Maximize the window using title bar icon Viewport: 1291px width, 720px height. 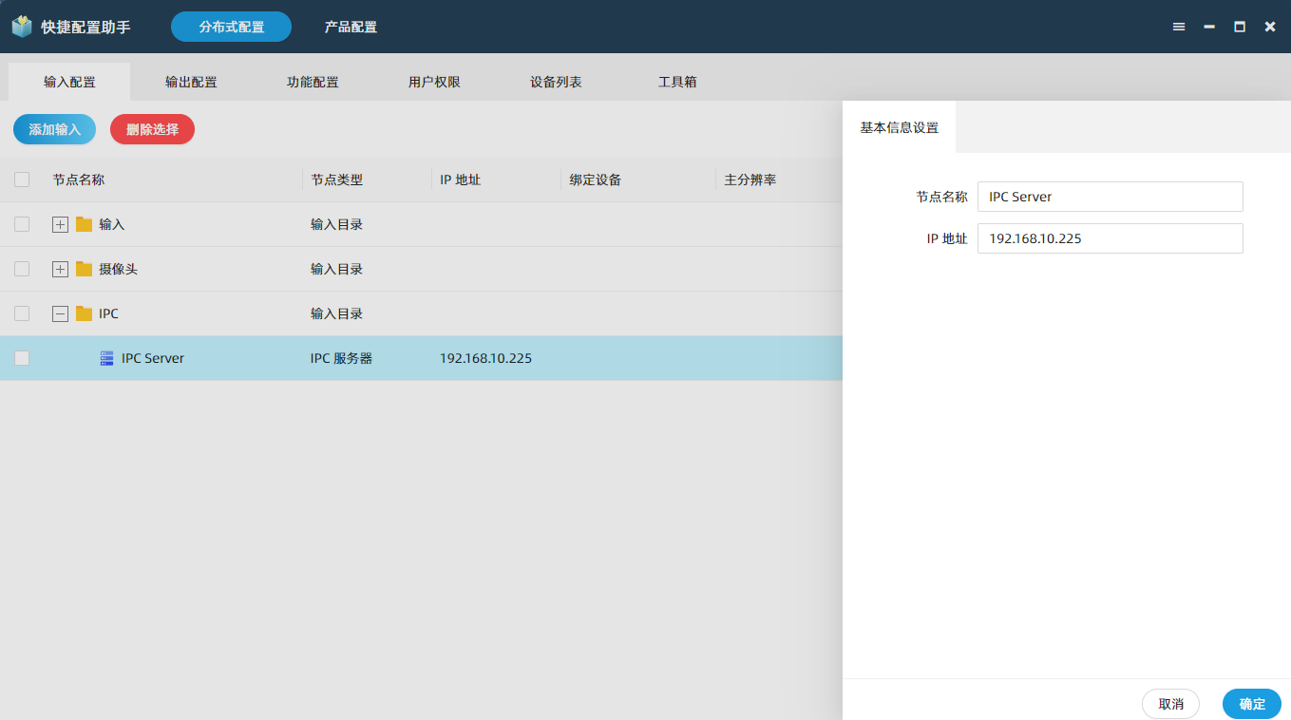1240,27
